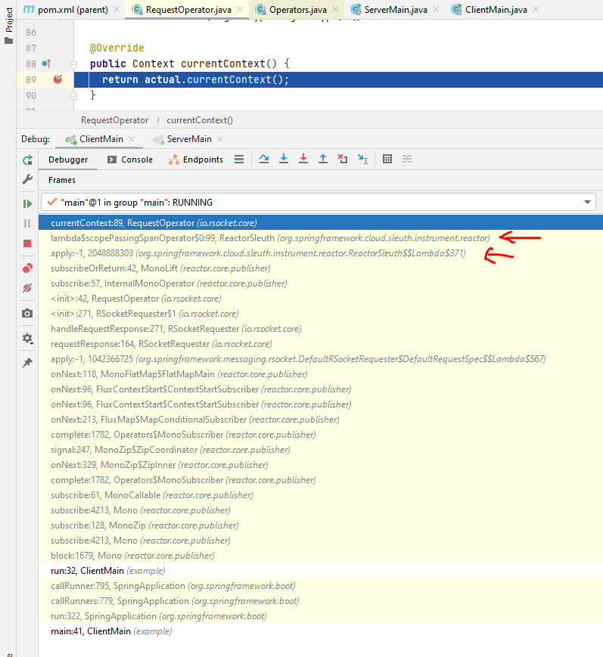This screenshot has width=603, height=657.
Task: Select frame signal:247, MonoZip$ZipCoordinator
Action: [x=321, y=450]
